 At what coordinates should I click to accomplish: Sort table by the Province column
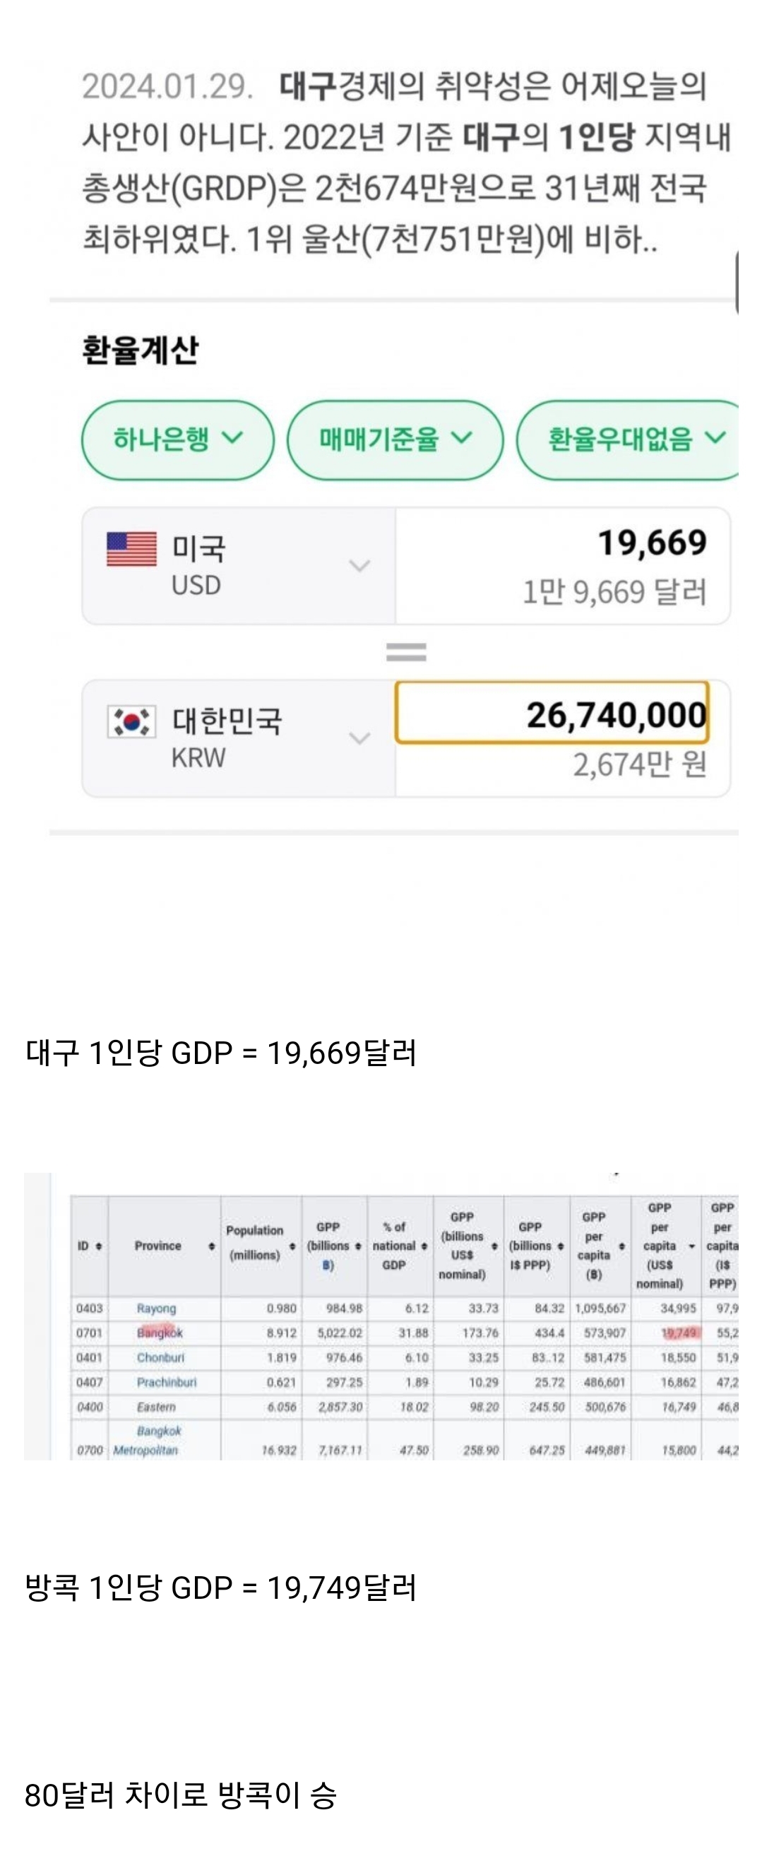pyautogui.click(x=212, y=1246)
